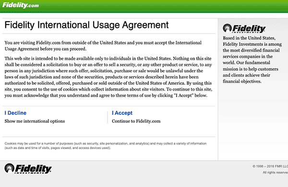Click the Fidelity Investments logo in sidebar
The image size is (288, 187).
click(244, 28)
